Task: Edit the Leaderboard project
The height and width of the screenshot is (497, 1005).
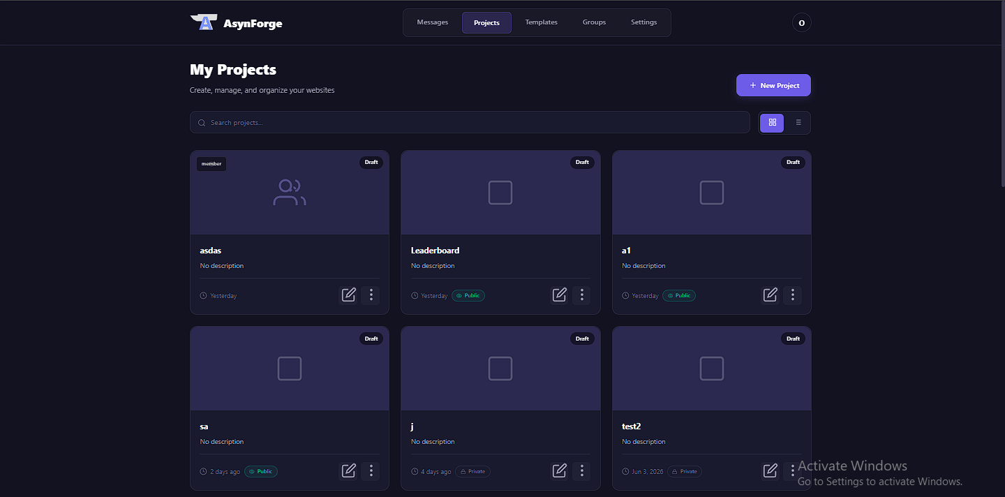Action: click(x=560, y=295)
